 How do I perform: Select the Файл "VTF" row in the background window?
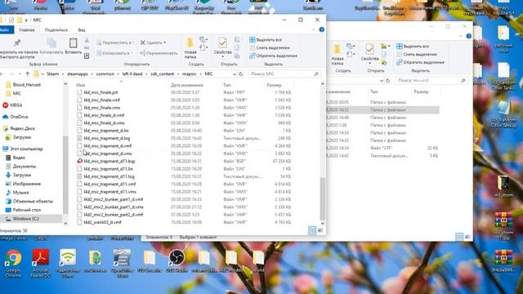(x=383, y=148)
